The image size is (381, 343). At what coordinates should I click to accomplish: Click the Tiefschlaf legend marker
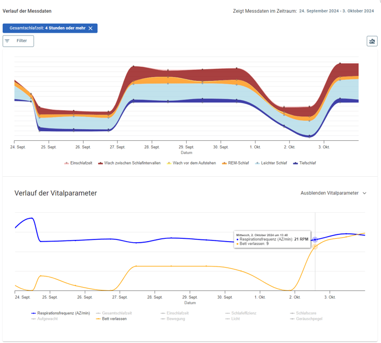pyautogui.click(x=296, y=163)
